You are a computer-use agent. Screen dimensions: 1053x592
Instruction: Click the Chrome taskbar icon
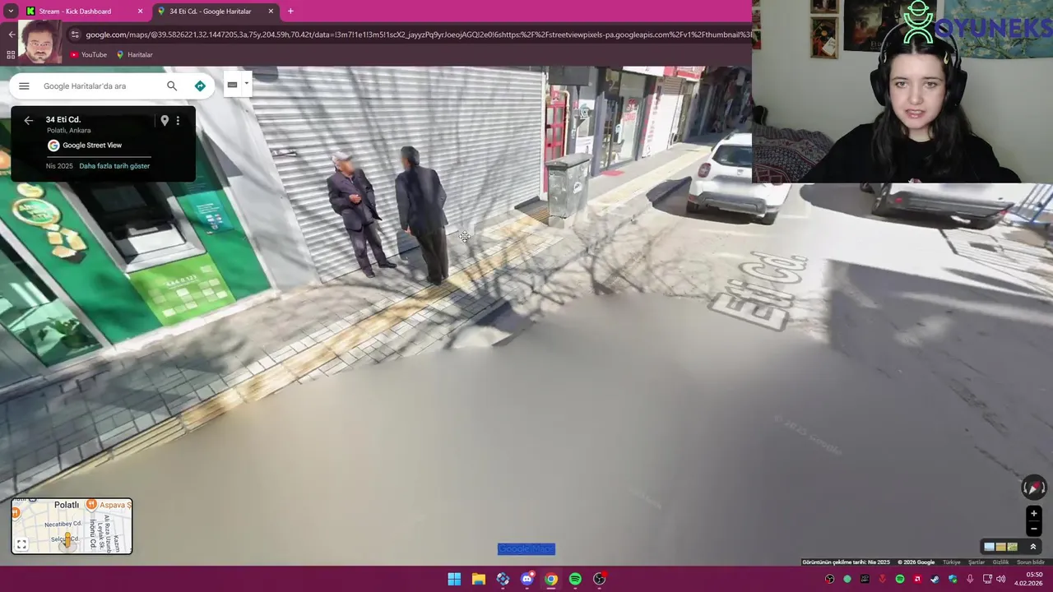tap(551, 579)
